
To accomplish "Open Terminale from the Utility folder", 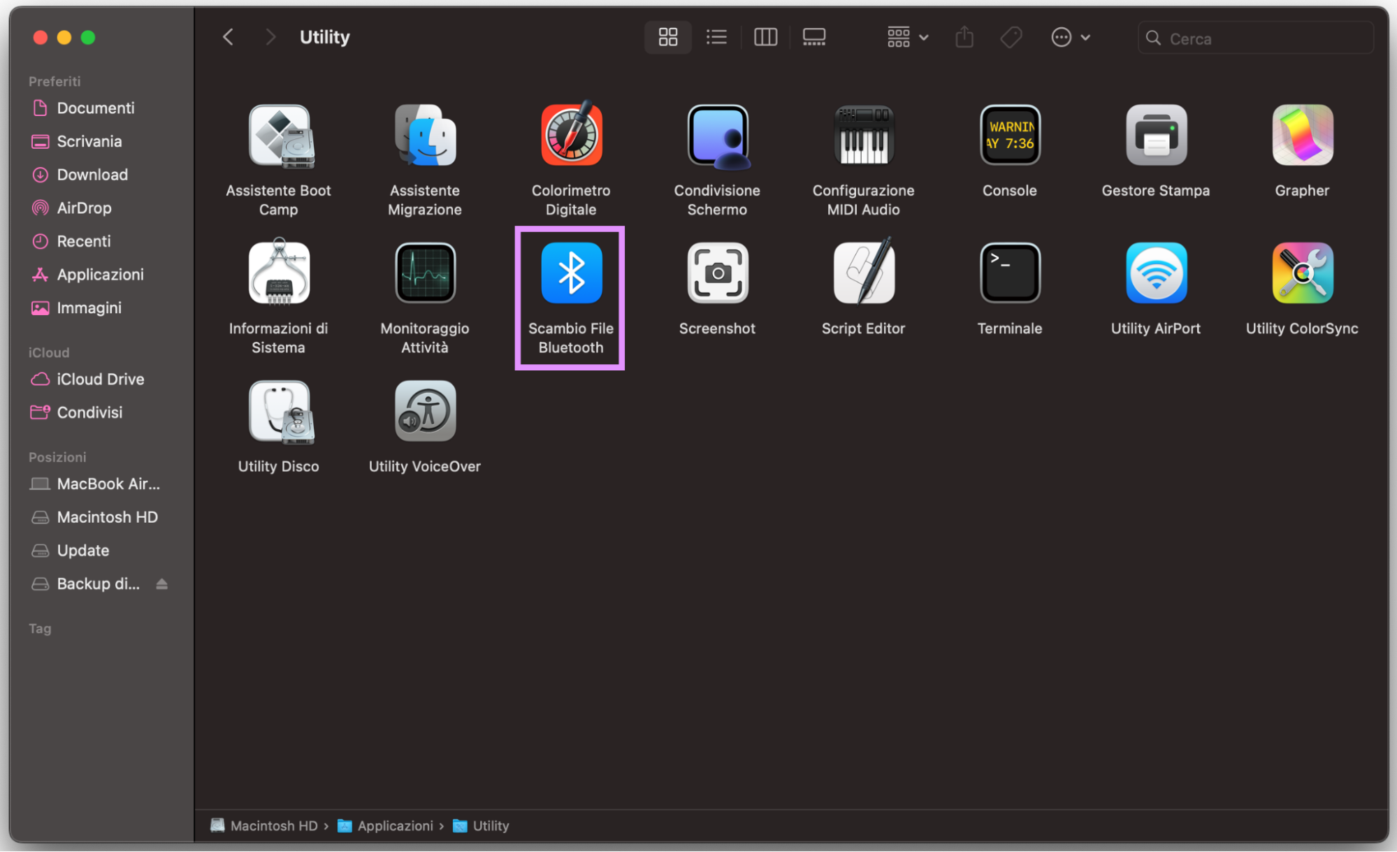I will tap(1009, 273).
